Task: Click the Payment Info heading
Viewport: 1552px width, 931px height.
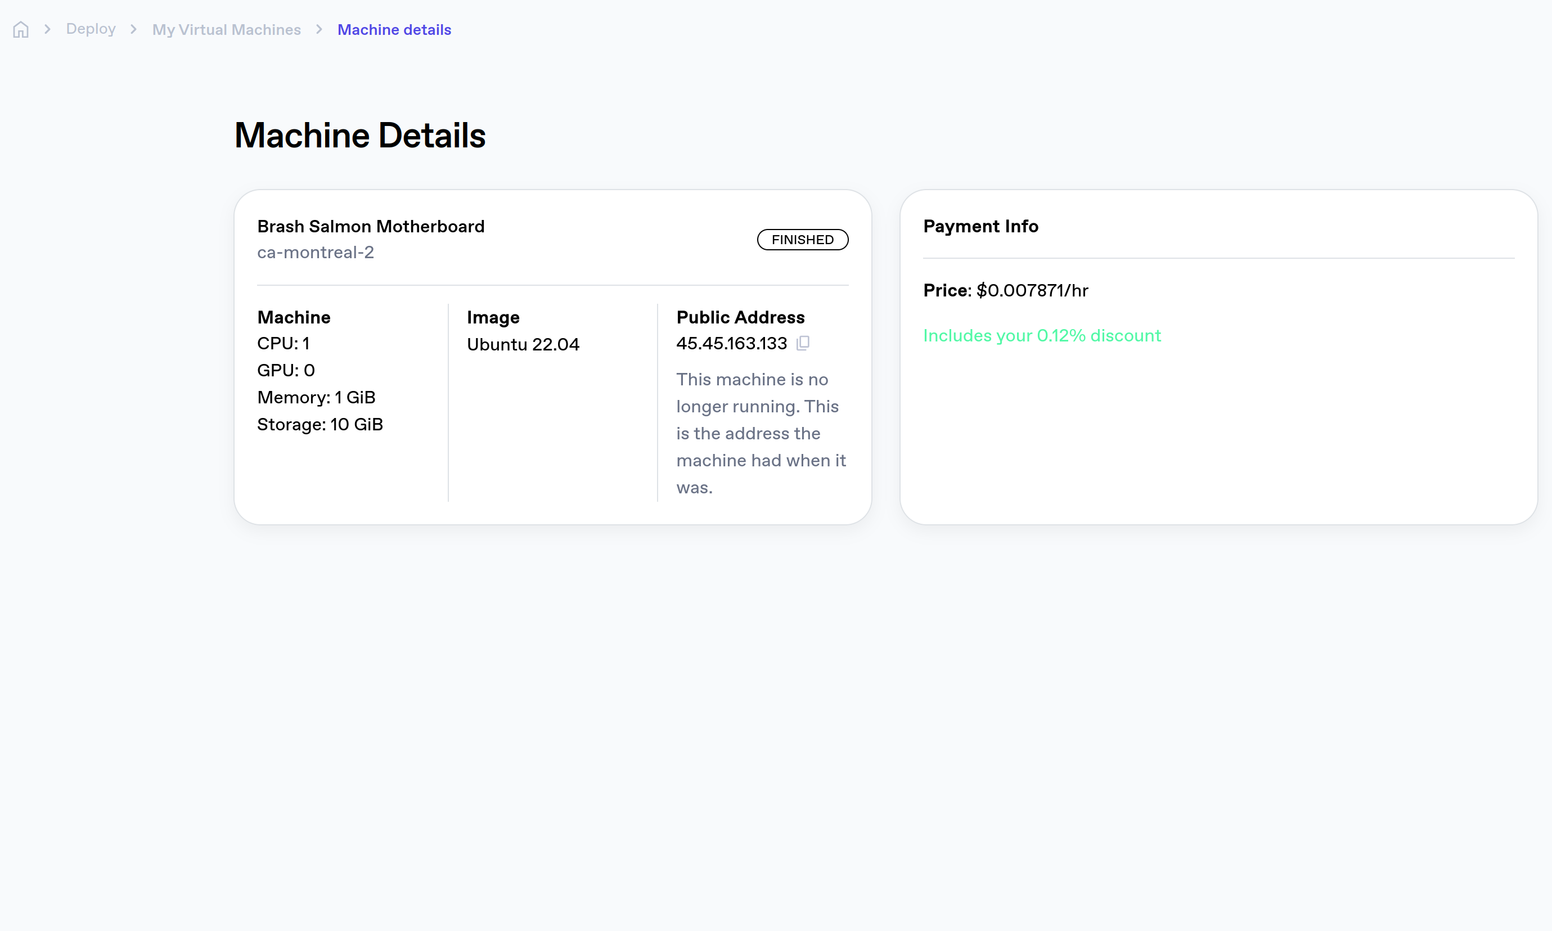Action: coord(980,227)
